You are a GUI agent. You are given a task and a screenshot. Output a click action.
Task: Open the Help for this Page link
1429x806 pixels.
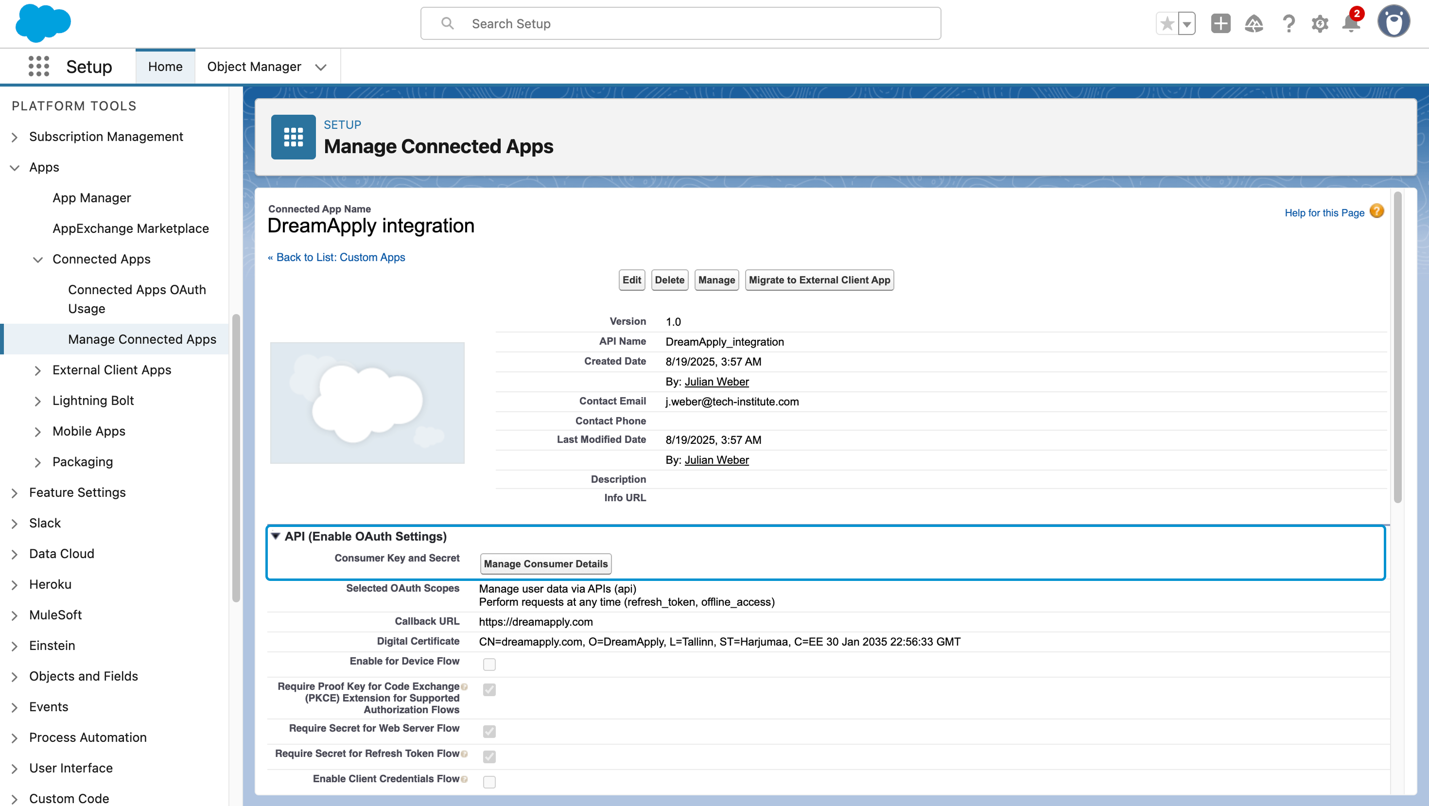pyautogui.click(x=1324, y=213)
